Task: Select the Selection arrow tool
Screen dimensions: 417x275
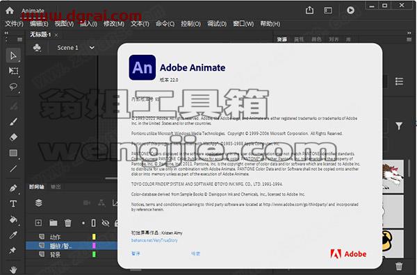Action: (x=13, y=56)
